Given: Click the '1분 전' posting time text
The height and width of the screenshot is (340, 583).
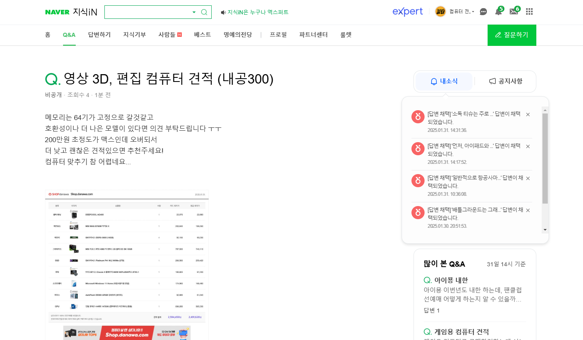Looking at the screenshot, I should click(x=103, y=95).
